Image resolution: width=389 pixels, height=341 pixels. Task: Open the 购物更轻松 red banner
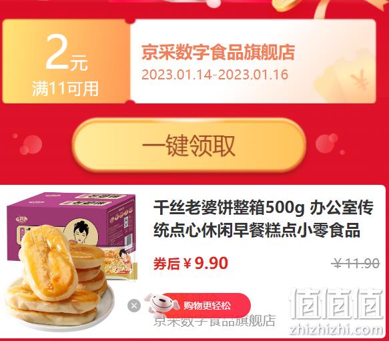(206, 306)
